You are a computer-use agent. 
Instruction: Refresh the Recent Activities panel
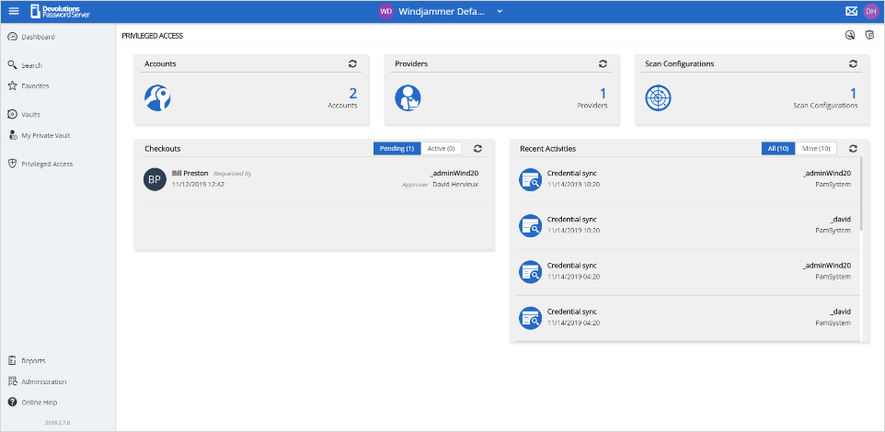point(853,148)
